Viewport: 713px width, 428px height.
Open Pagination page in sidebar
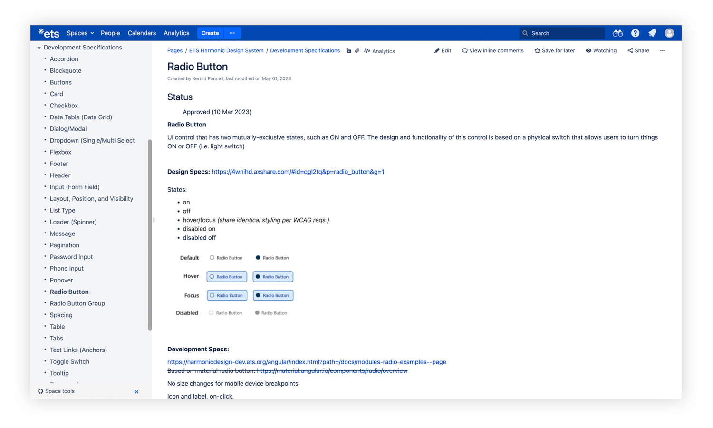coord(64,245)
